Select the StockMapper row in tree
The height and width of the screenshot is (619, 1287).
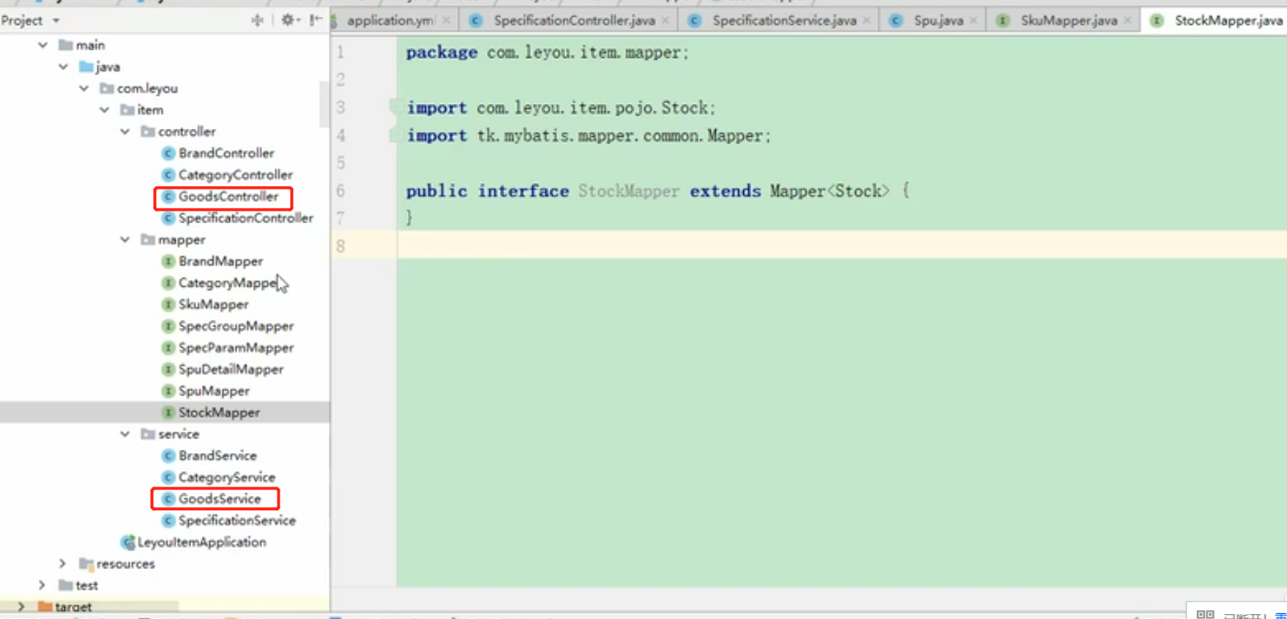(165, 412)
